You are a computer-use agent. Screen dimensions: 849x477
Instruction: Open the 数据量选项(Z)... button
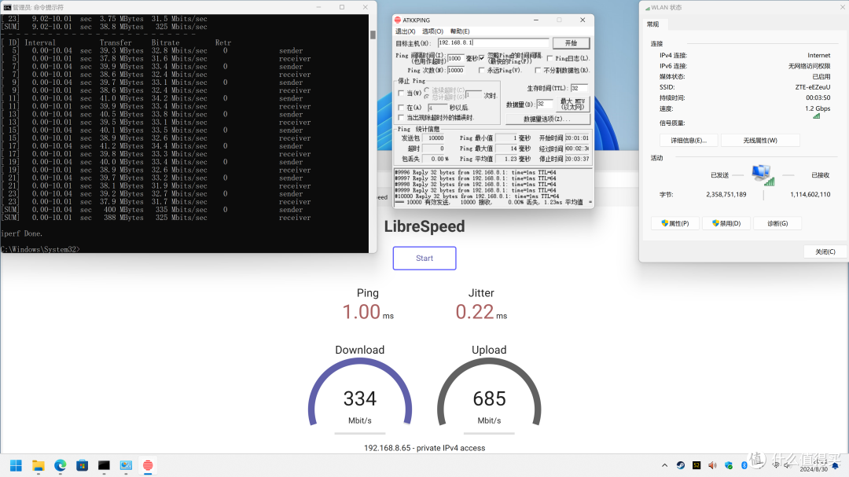point(547,119)
